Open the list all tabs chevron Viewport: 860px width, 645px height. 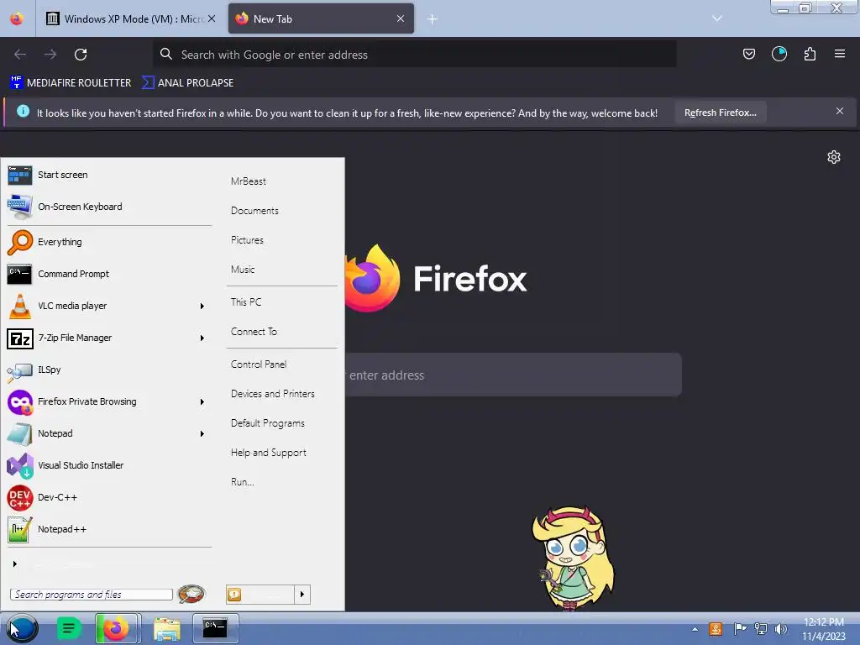pos(717,18)
